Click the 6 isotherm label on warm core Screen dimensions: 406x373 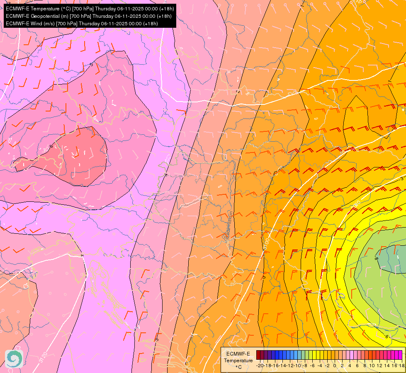51,146
